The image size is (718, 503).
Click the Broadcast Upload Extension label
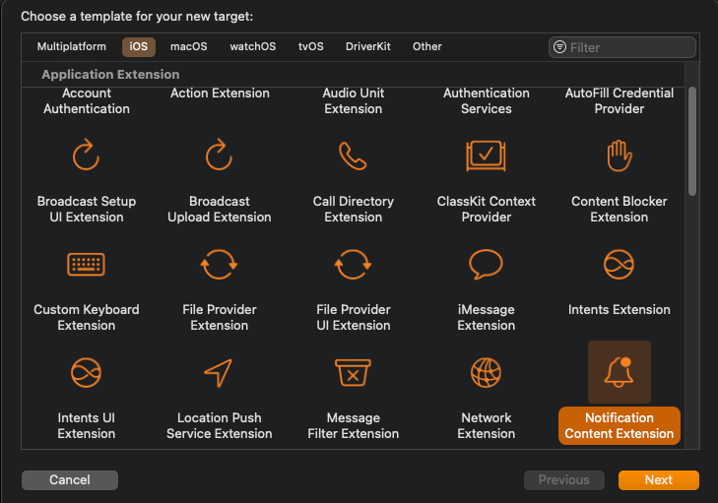[x=220, y=209]
